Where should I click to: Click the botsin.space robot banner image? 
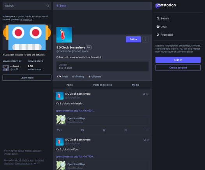point(27,37)
